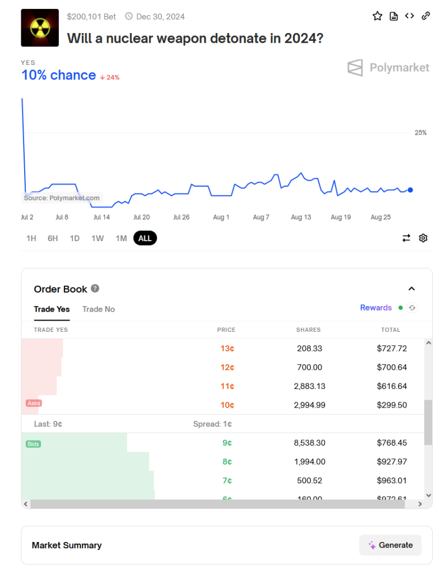The width and height of the screenshot is (440, 574).
Task: Switch chart range to 1W
Action: [x=97, y=238]
